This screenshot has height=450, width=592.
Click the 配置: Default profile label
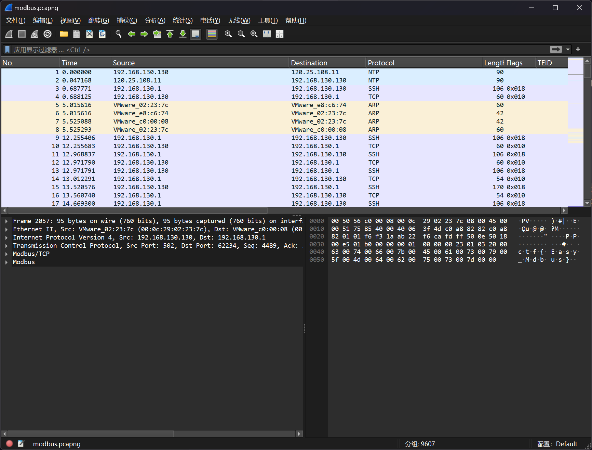click(557, 444)
